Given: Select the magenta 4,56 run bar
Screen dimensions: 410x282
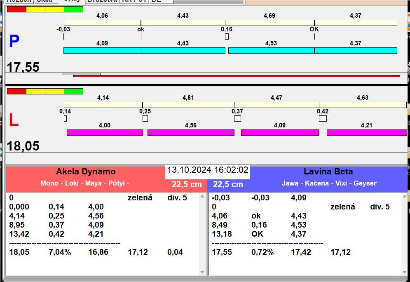Looking at the screenshot, I should [x=191, y=132].
